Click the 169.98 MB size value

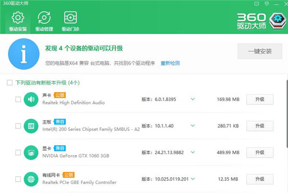(x=228, y=99)
